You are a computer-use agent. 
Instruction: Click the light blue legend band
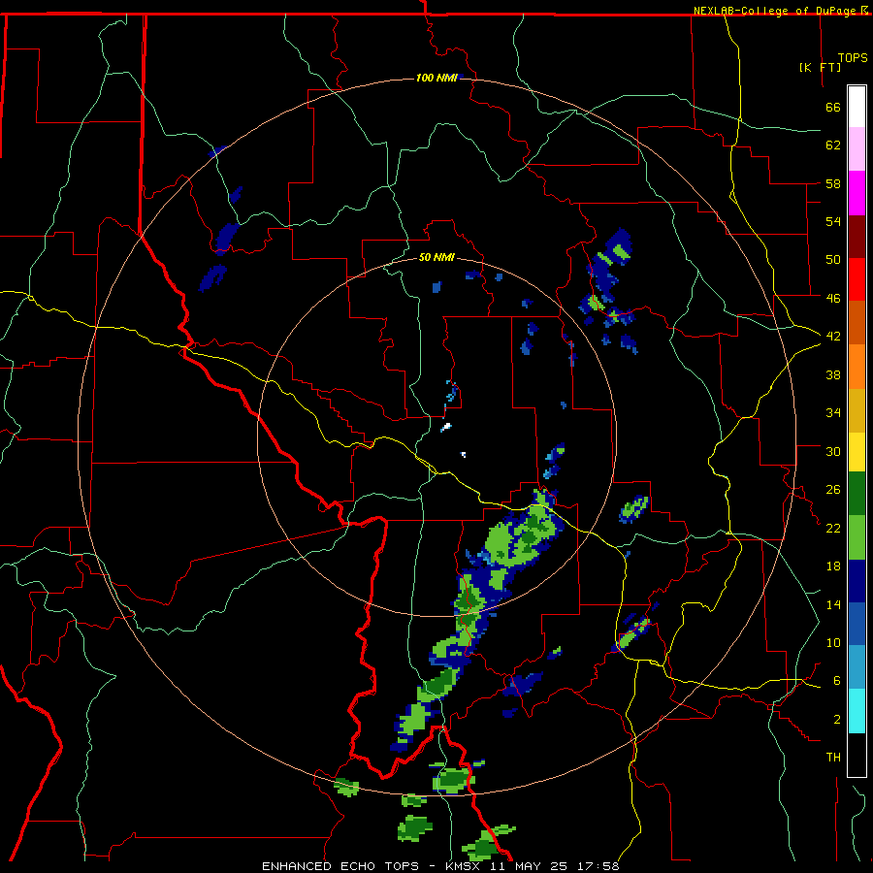(857, 667)
